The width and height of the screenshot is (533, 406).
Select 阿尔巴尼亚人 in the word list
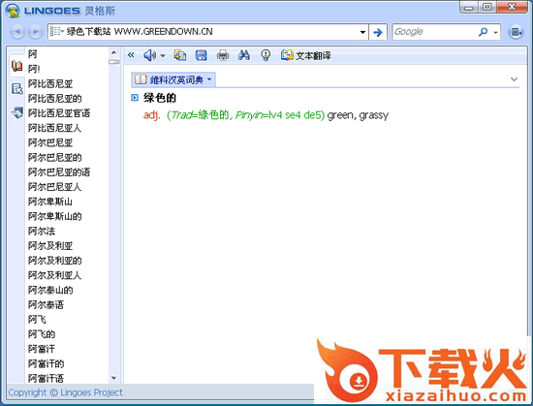tap(54, 186)
